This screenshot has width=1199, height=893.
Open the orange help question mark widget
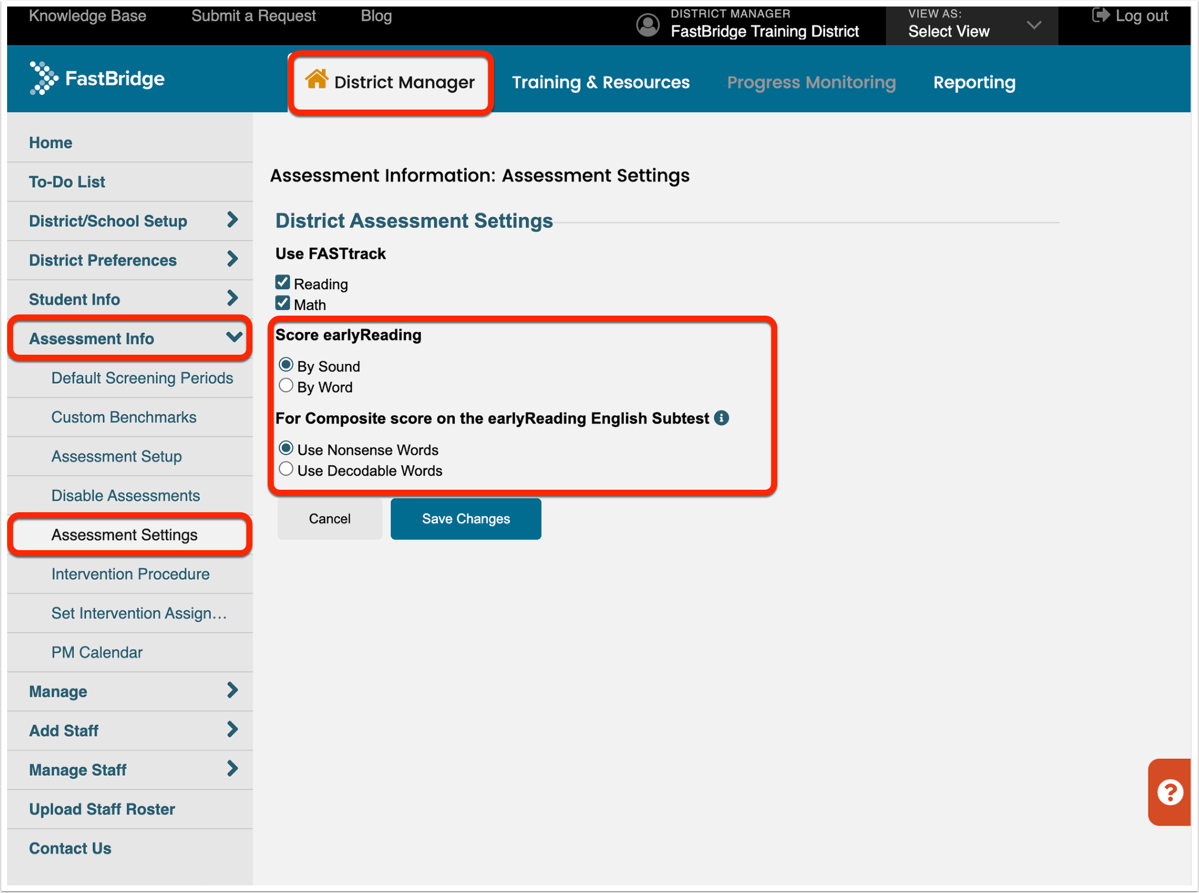1169,792
